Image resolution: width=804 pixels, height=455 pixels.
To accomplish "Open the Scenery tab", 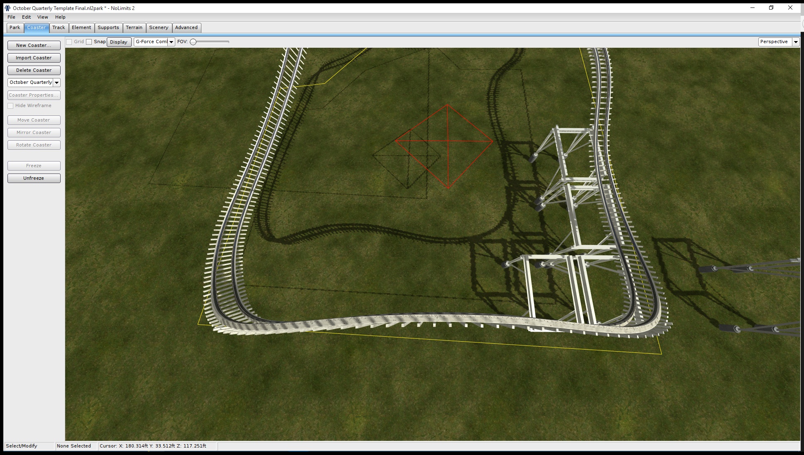I will click(x=159, y=28).
